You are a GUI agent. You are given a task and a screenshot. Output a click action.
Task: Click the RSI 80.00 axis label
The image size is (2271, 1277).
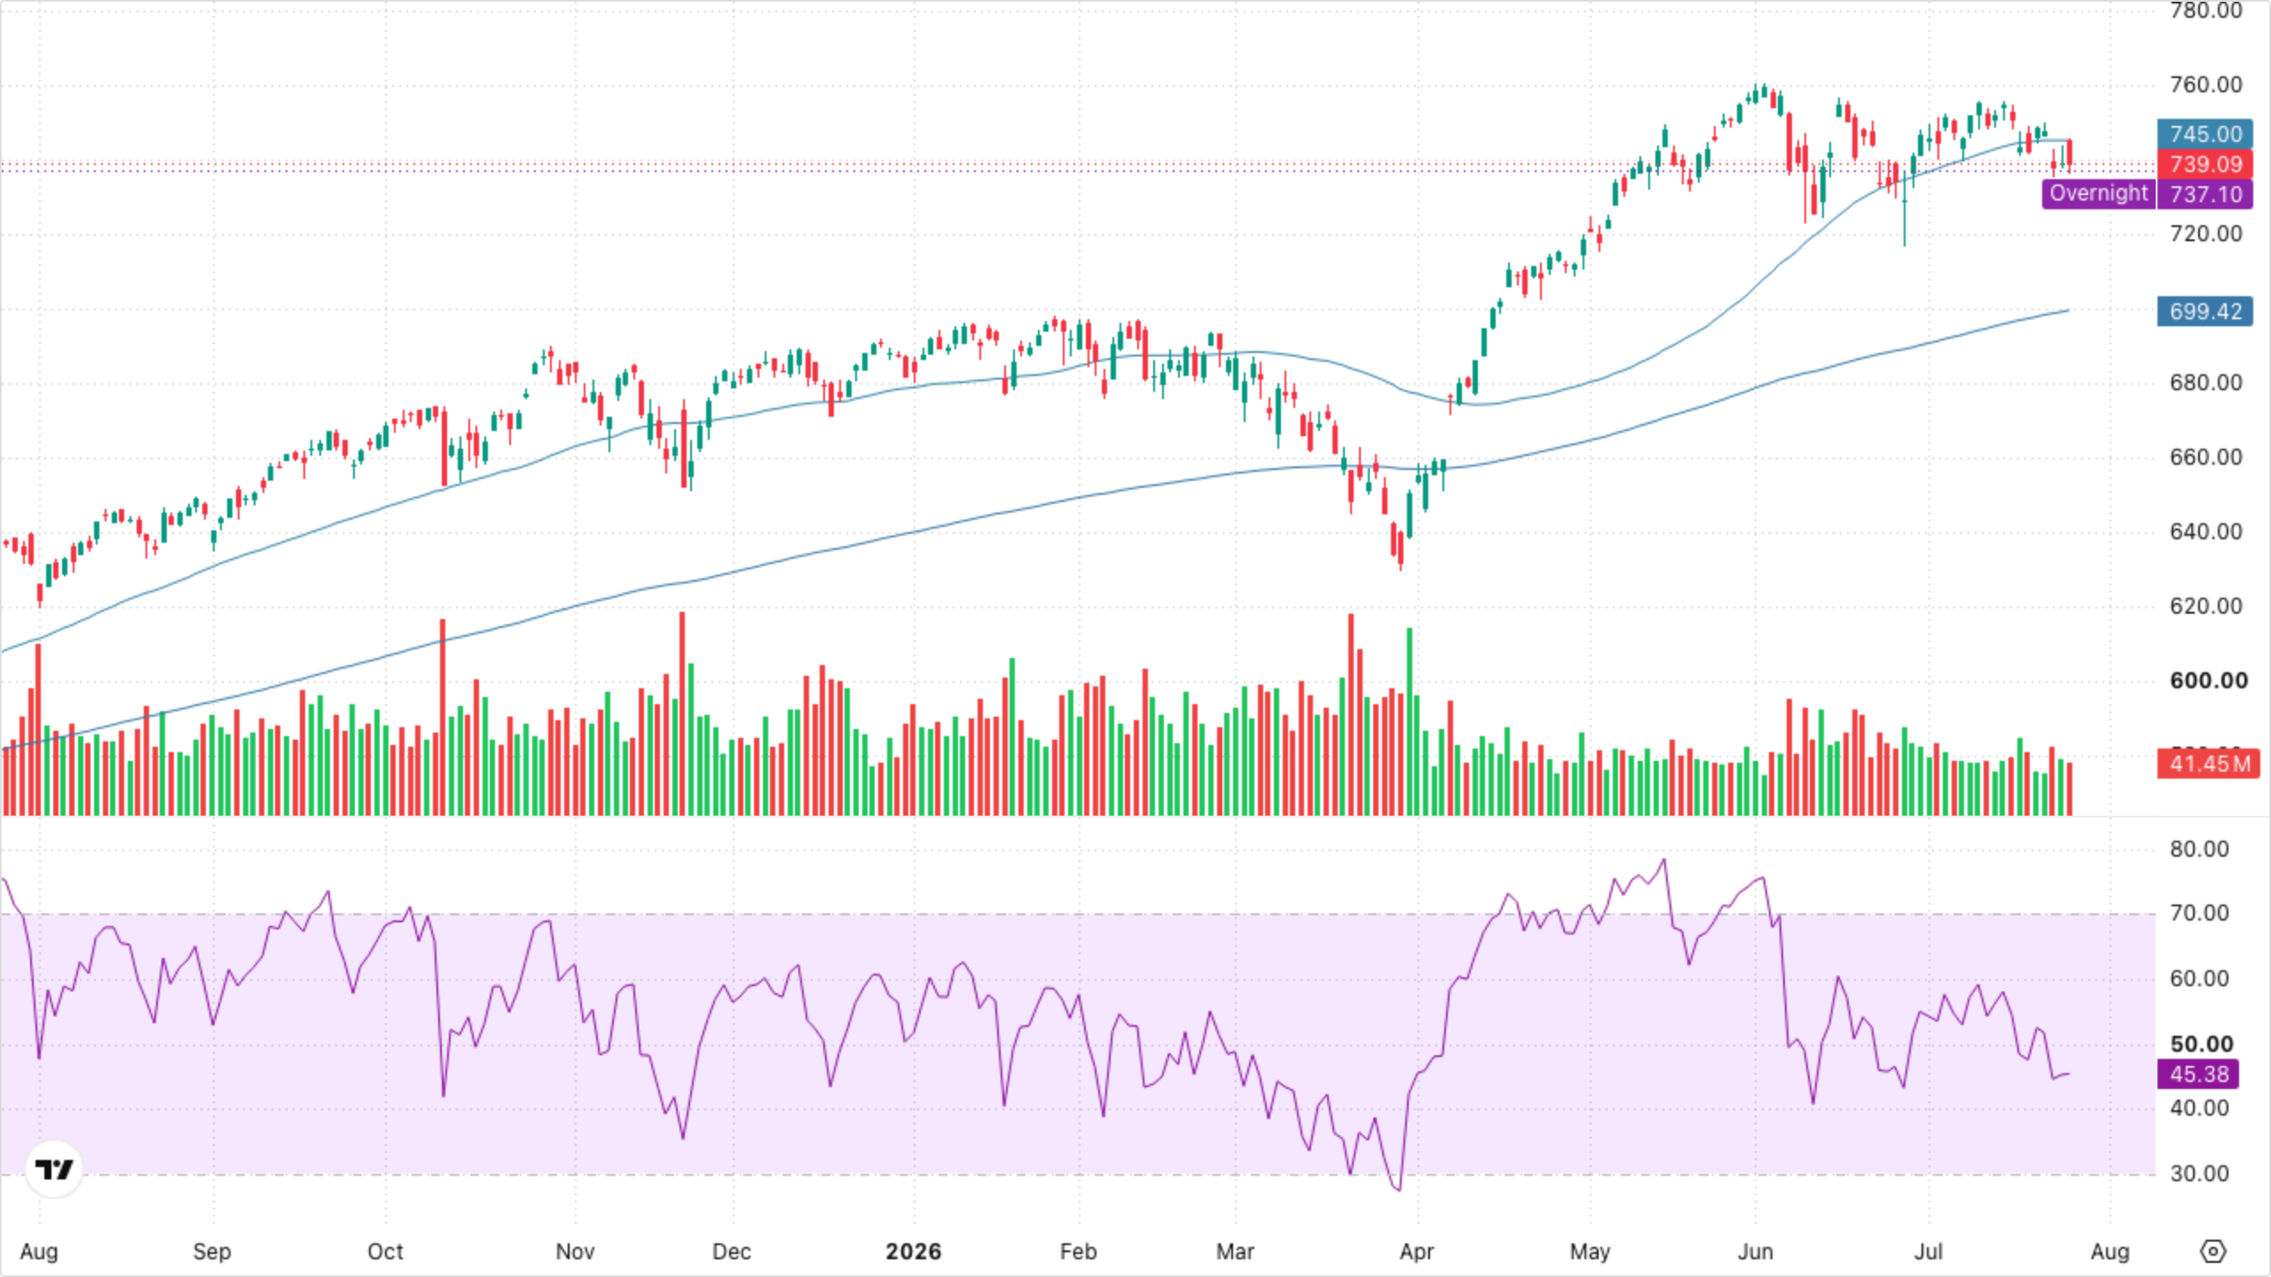[x=2199, y=849]
